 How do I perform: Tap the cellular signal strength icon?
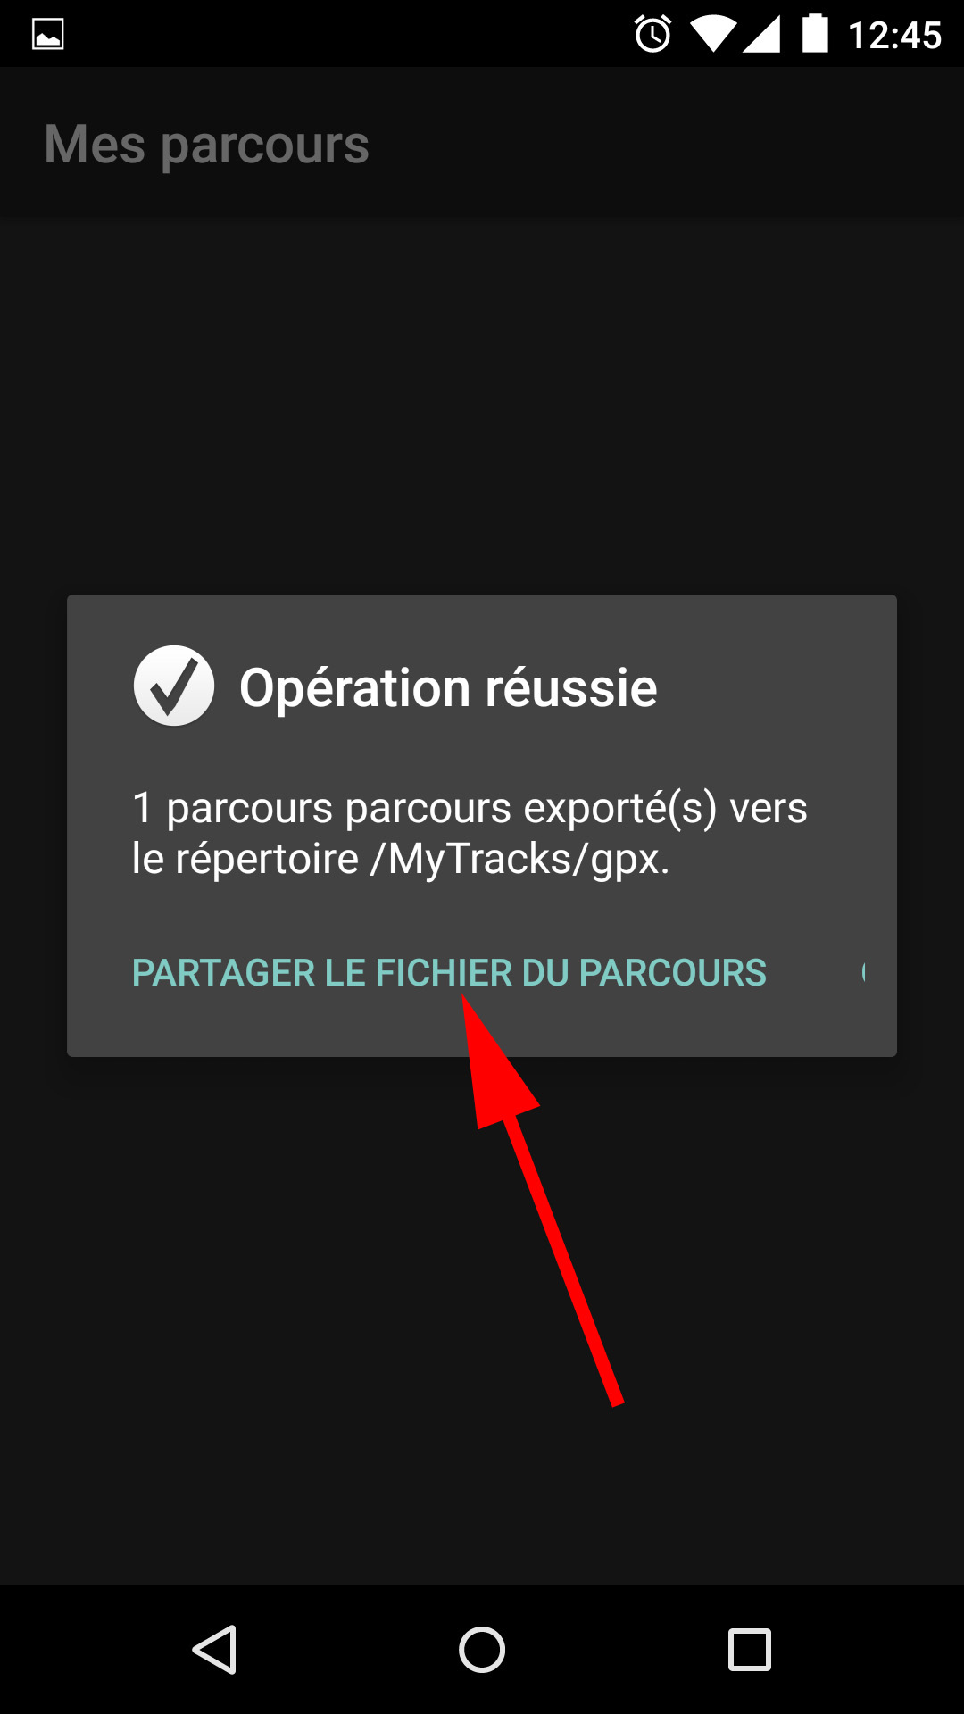(762, 34)
